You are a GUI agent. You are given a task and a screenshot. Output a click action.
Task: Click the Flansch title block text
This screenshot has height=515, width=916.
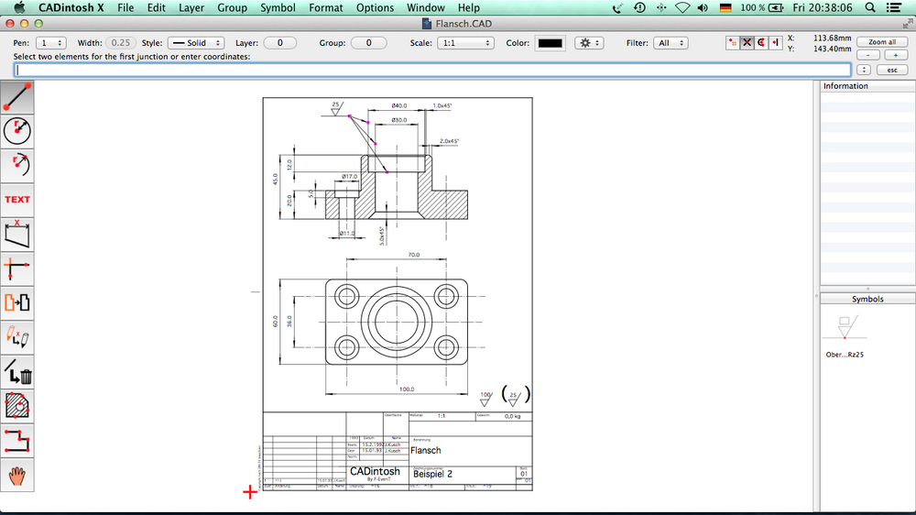[x=426, y=451]
